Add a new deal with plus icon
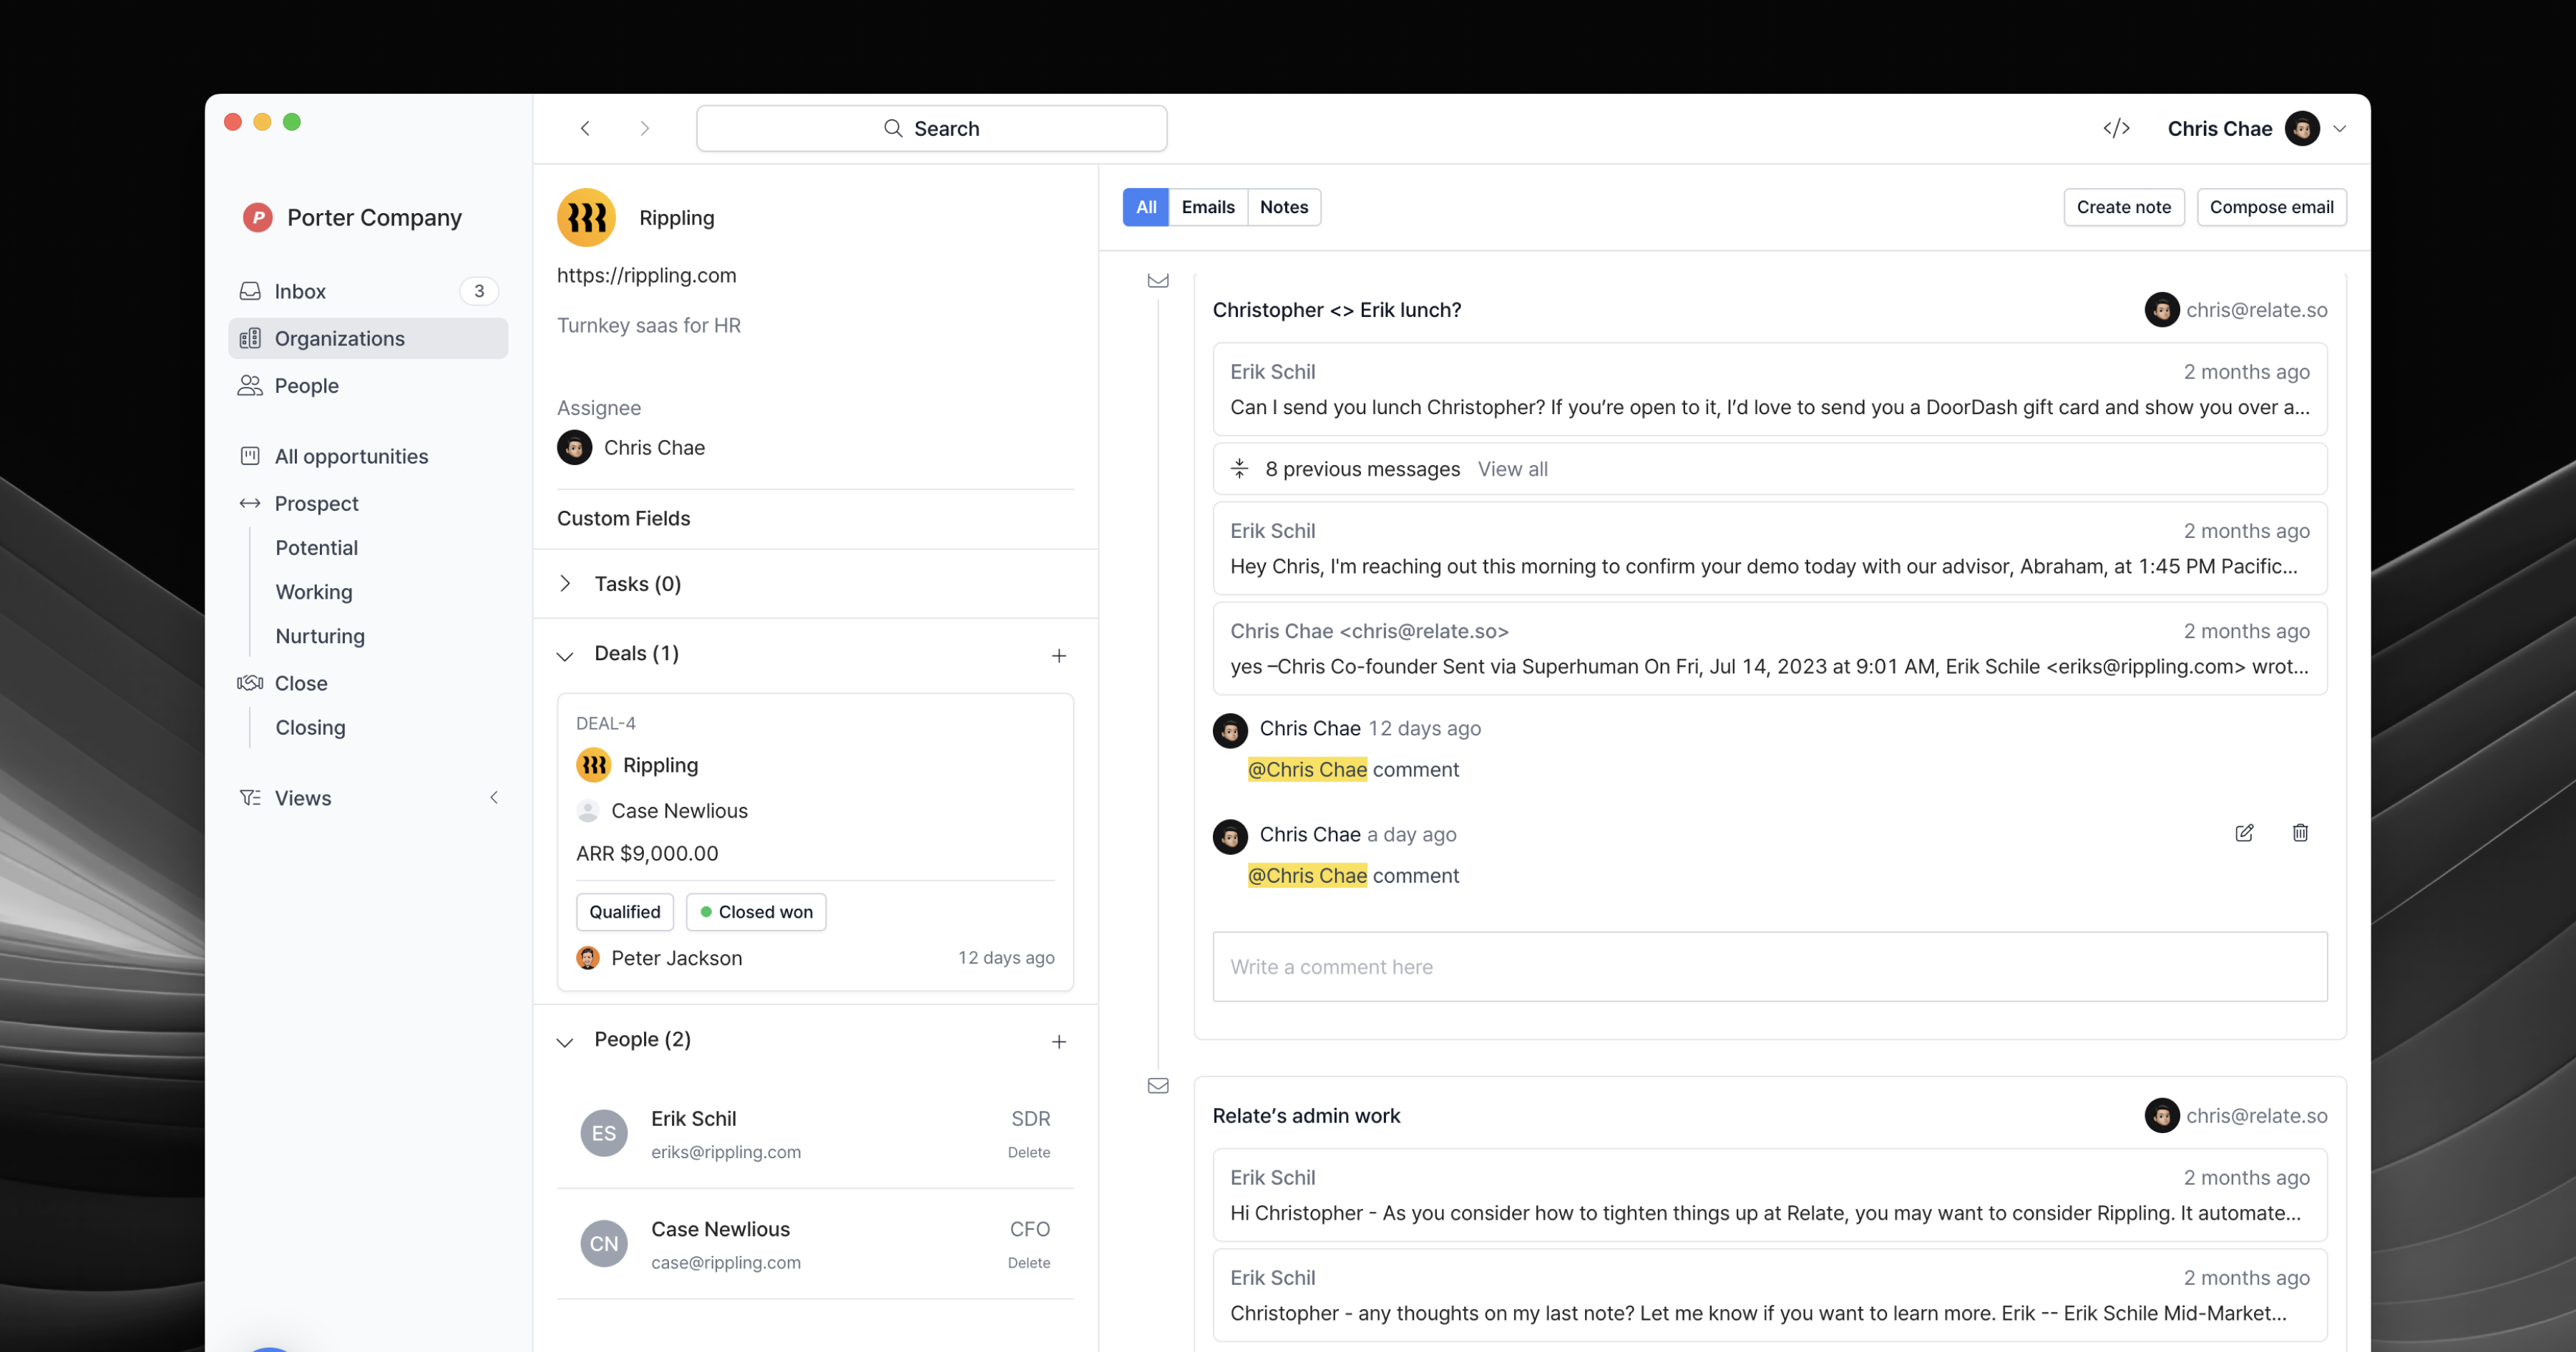Image resolution: width=2576 pixels, height=1352 pixels. pyautogui.click(x=1059, y=656)
